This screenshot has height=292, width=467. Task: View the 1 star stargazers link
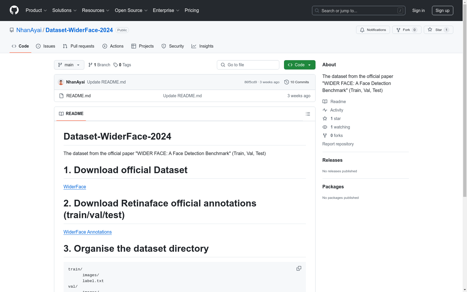pos(332,119)
